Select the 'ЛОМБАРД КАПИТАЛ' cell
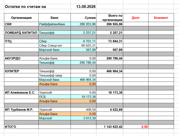179x136 pixels. click(21, 33)
